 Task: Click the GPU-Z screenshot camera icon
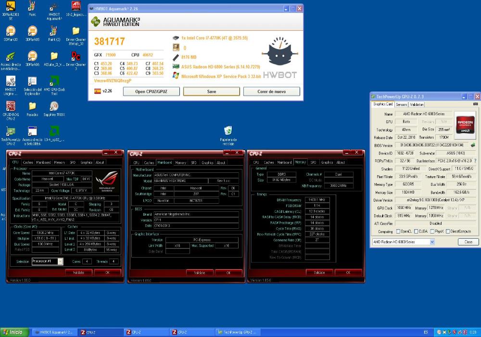point(475,104)
